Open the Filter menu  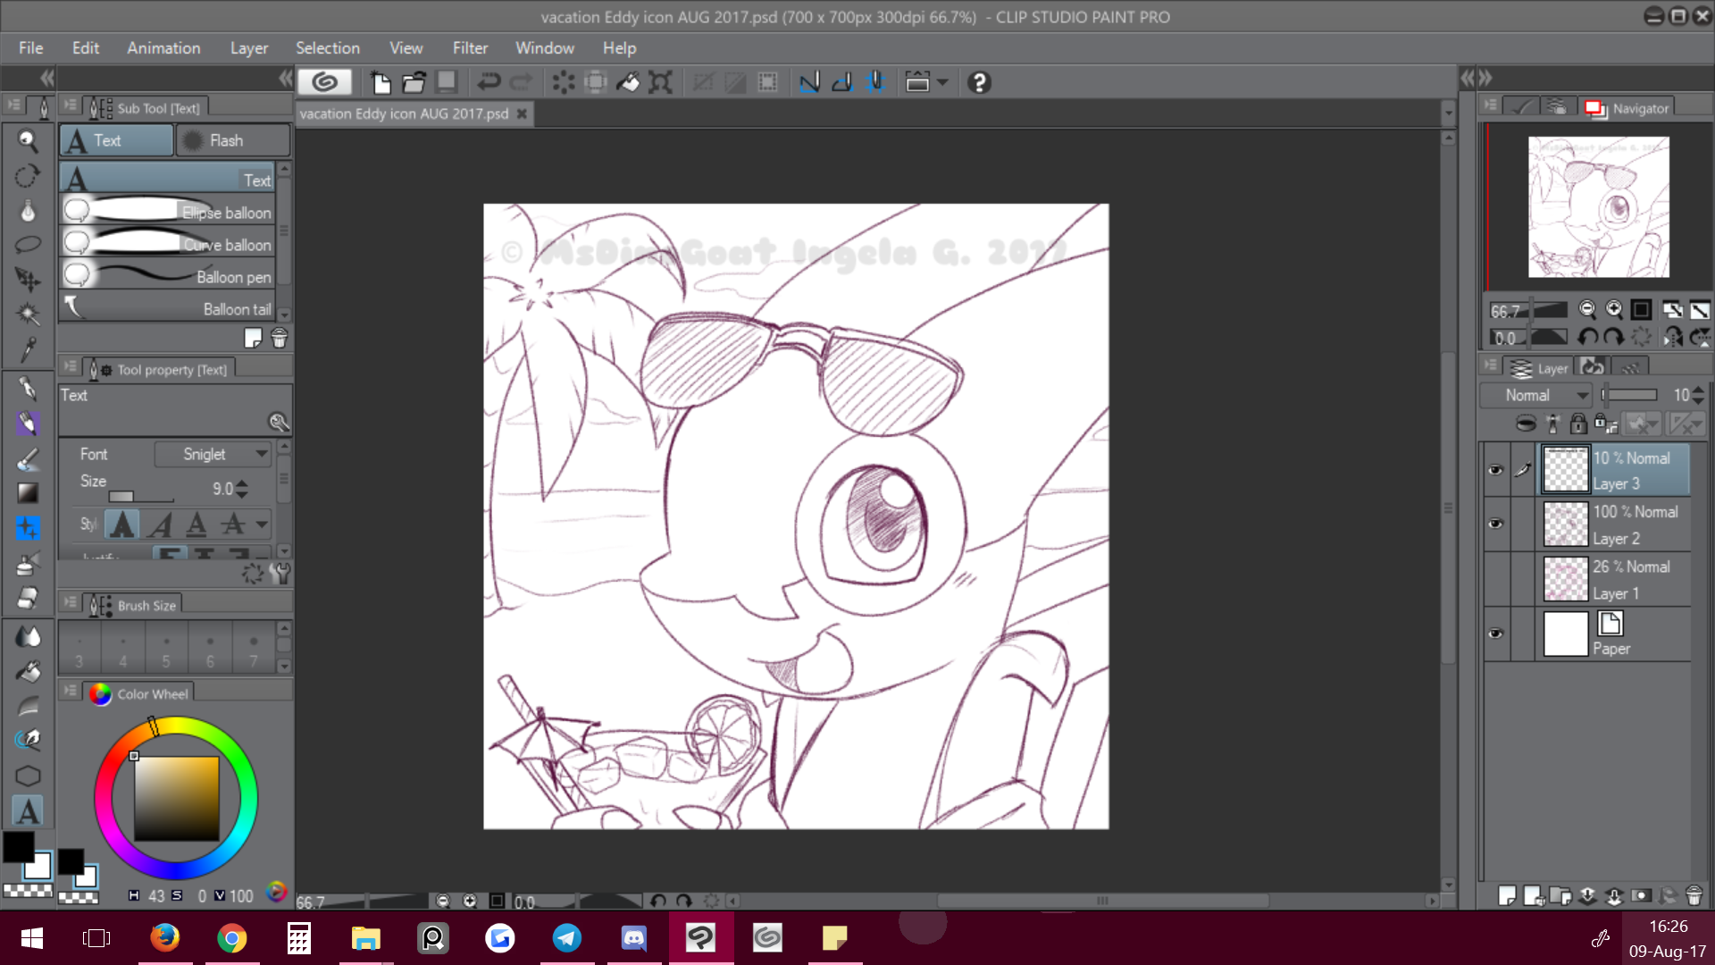tap(470, 48)
